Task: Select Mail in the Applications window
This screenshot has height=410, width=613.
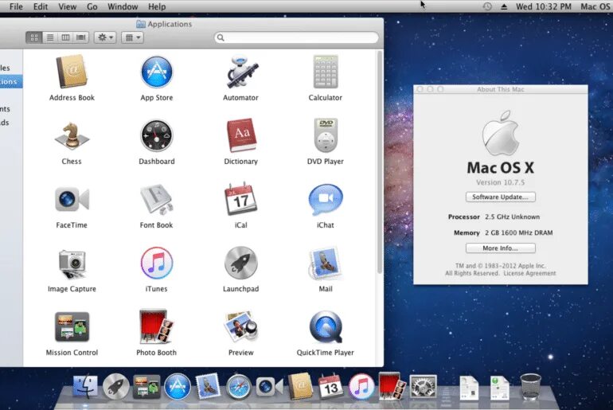Action: [x=326, y=263]
